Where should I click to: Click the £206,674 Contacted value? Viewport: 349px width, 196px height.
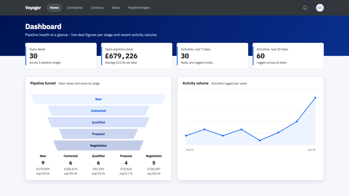(x=71, y=169)
